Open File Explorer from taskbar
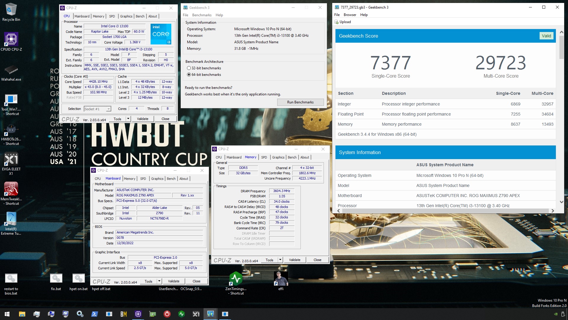Screen dimensions: 568x320 coord(22,314)
